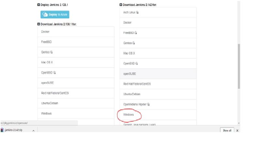
Task: Open FreeBSD download for Jenkins 2.138.1
Action: pyautogui.click(x=76, y=42)
